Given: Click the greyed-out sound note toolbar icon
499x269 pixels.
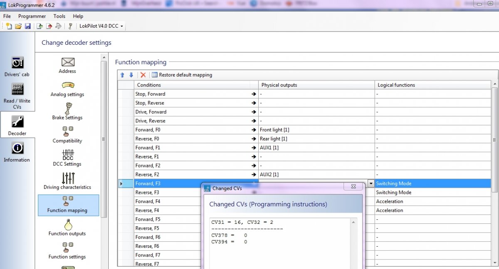Looking at the screenshot, I should pos(58,26).
